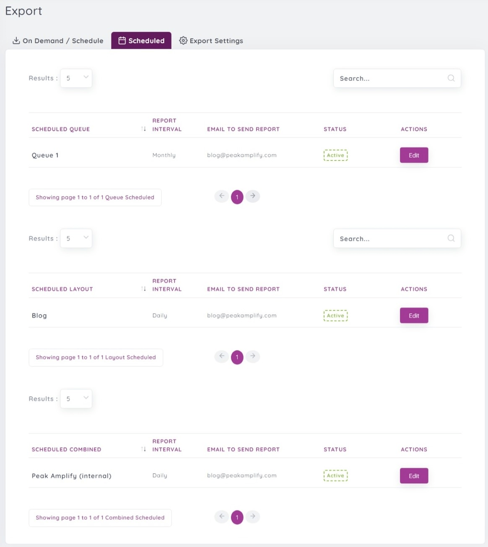Click the Search field above Scheduled Layout
Viewport: 488px width, 547px height.
390,239
